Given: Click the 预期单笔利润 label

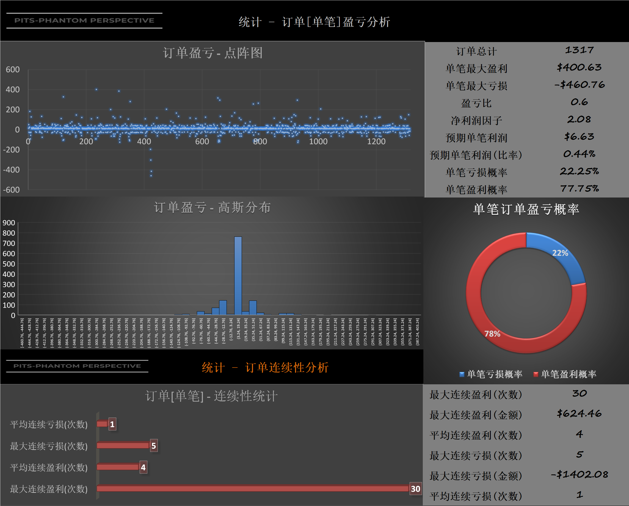Looking at the screenshot, I should click(476, 138).
